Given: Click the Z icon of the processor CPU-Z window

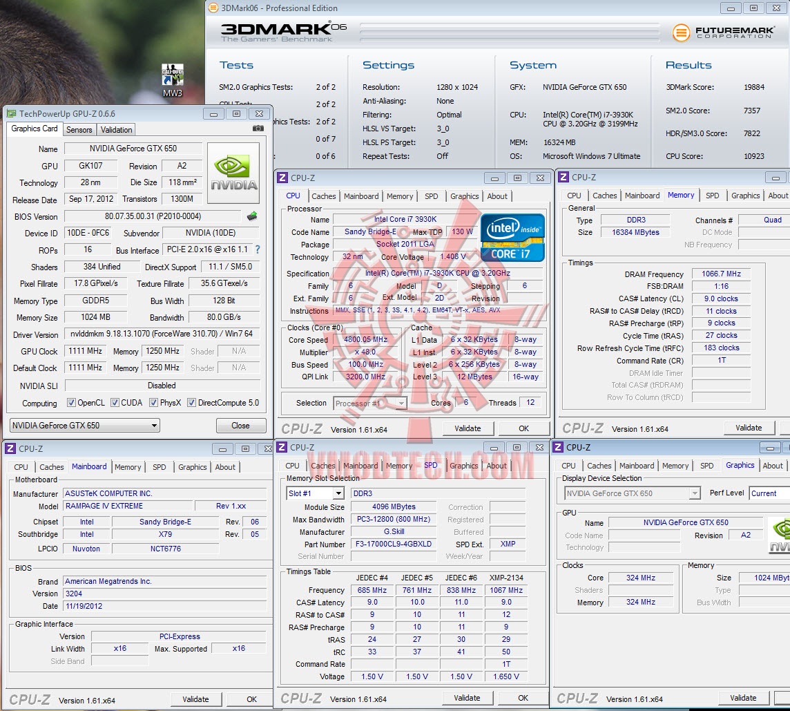Looking at the screenshot, I should point(282,178).
